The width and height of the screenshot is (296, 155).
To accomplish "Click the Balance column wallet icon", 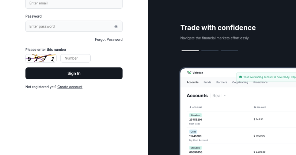I will [254, 107].
